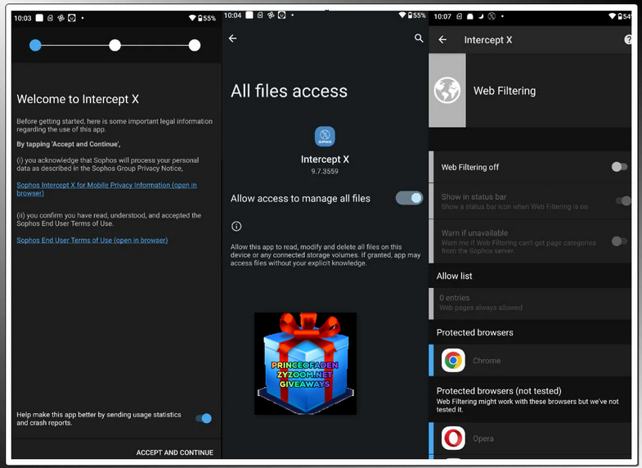Toggle Show in status bar switch
642x468 pixels.
(x=623, y=200)
